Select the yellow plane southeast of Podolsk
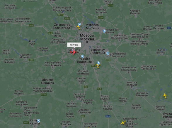The height and width of the screenshot is (128, 172). [x=98, y=66]
